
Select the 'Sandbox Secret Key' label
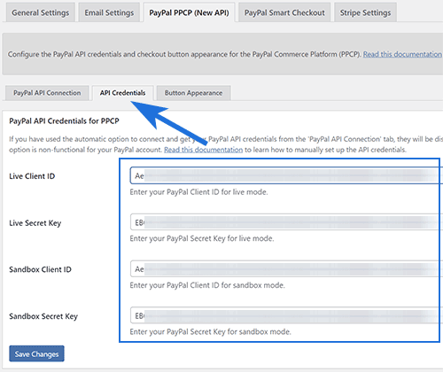(x=43, y=316)
